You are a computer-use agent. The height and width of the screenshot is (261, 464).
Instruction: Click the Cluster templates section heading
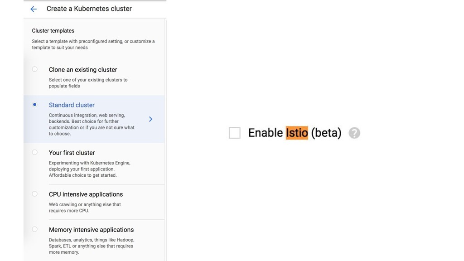[x=53, y=31]
